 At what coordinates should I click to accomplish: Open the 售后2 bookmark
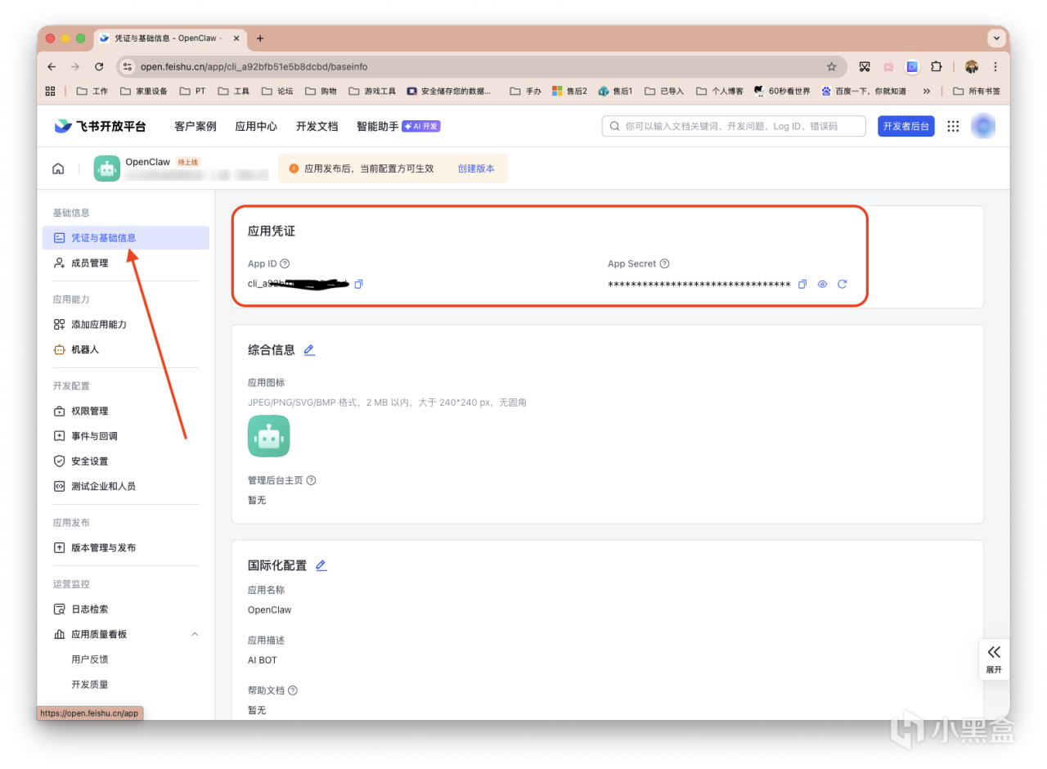[x=570, y=91]
